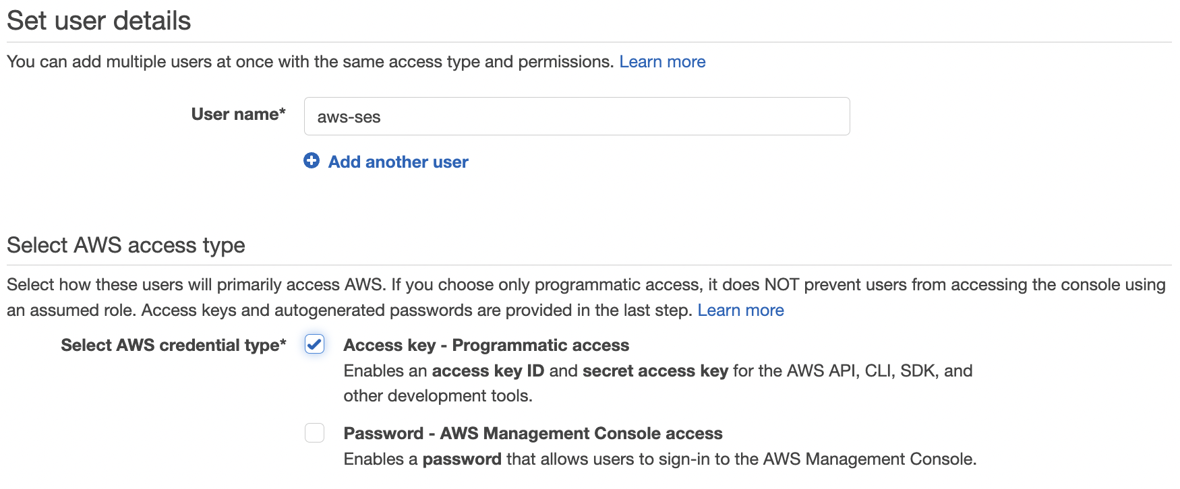Click the User name* field label

(238, 115)
